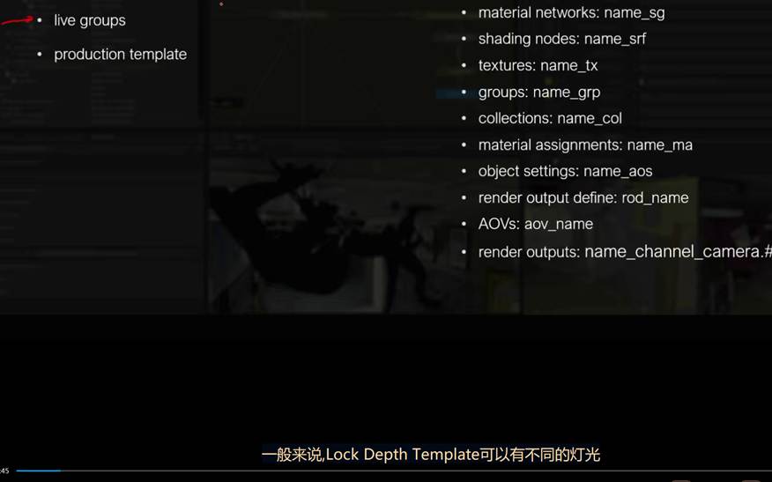Click the small red dot near top
Image resolution: width=772 pixels, height=482 pixels.
click(221, 4)
